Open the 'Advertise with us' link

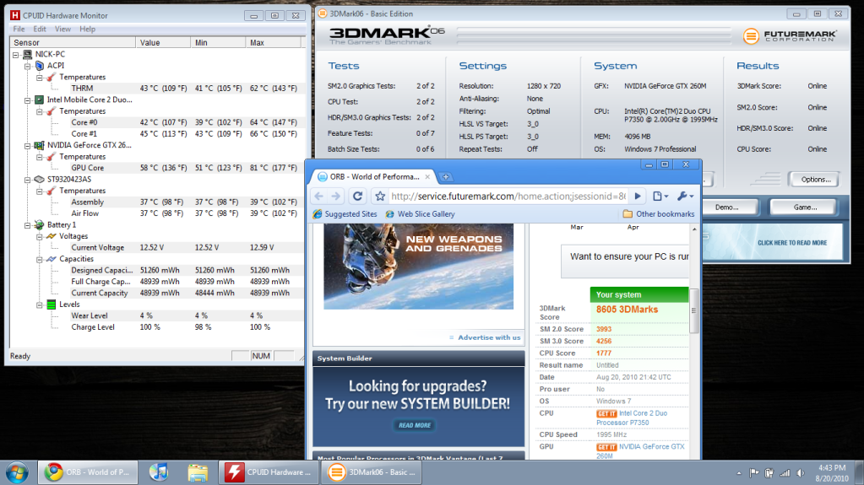click(489, 337)
